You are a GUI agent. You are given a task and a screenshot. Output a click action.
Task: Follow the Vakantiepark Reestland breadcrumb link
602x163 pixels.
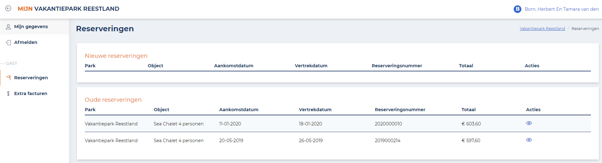point(542,29)
